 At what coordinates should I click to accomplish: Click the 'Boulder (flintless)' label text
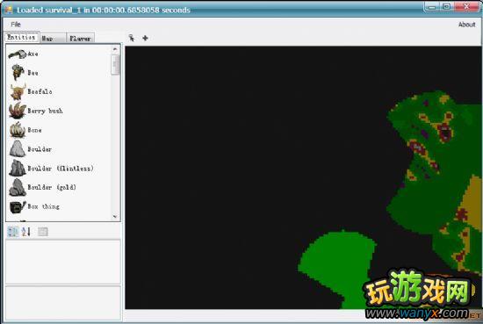[61, 169]
